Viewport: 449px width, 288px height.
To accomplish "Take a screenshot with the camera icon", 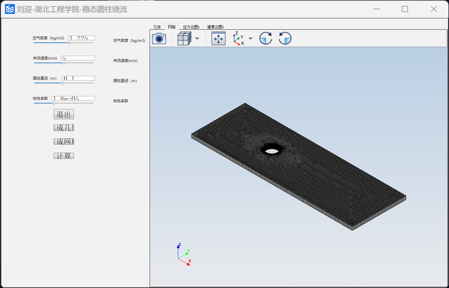I will click(159, 39).
